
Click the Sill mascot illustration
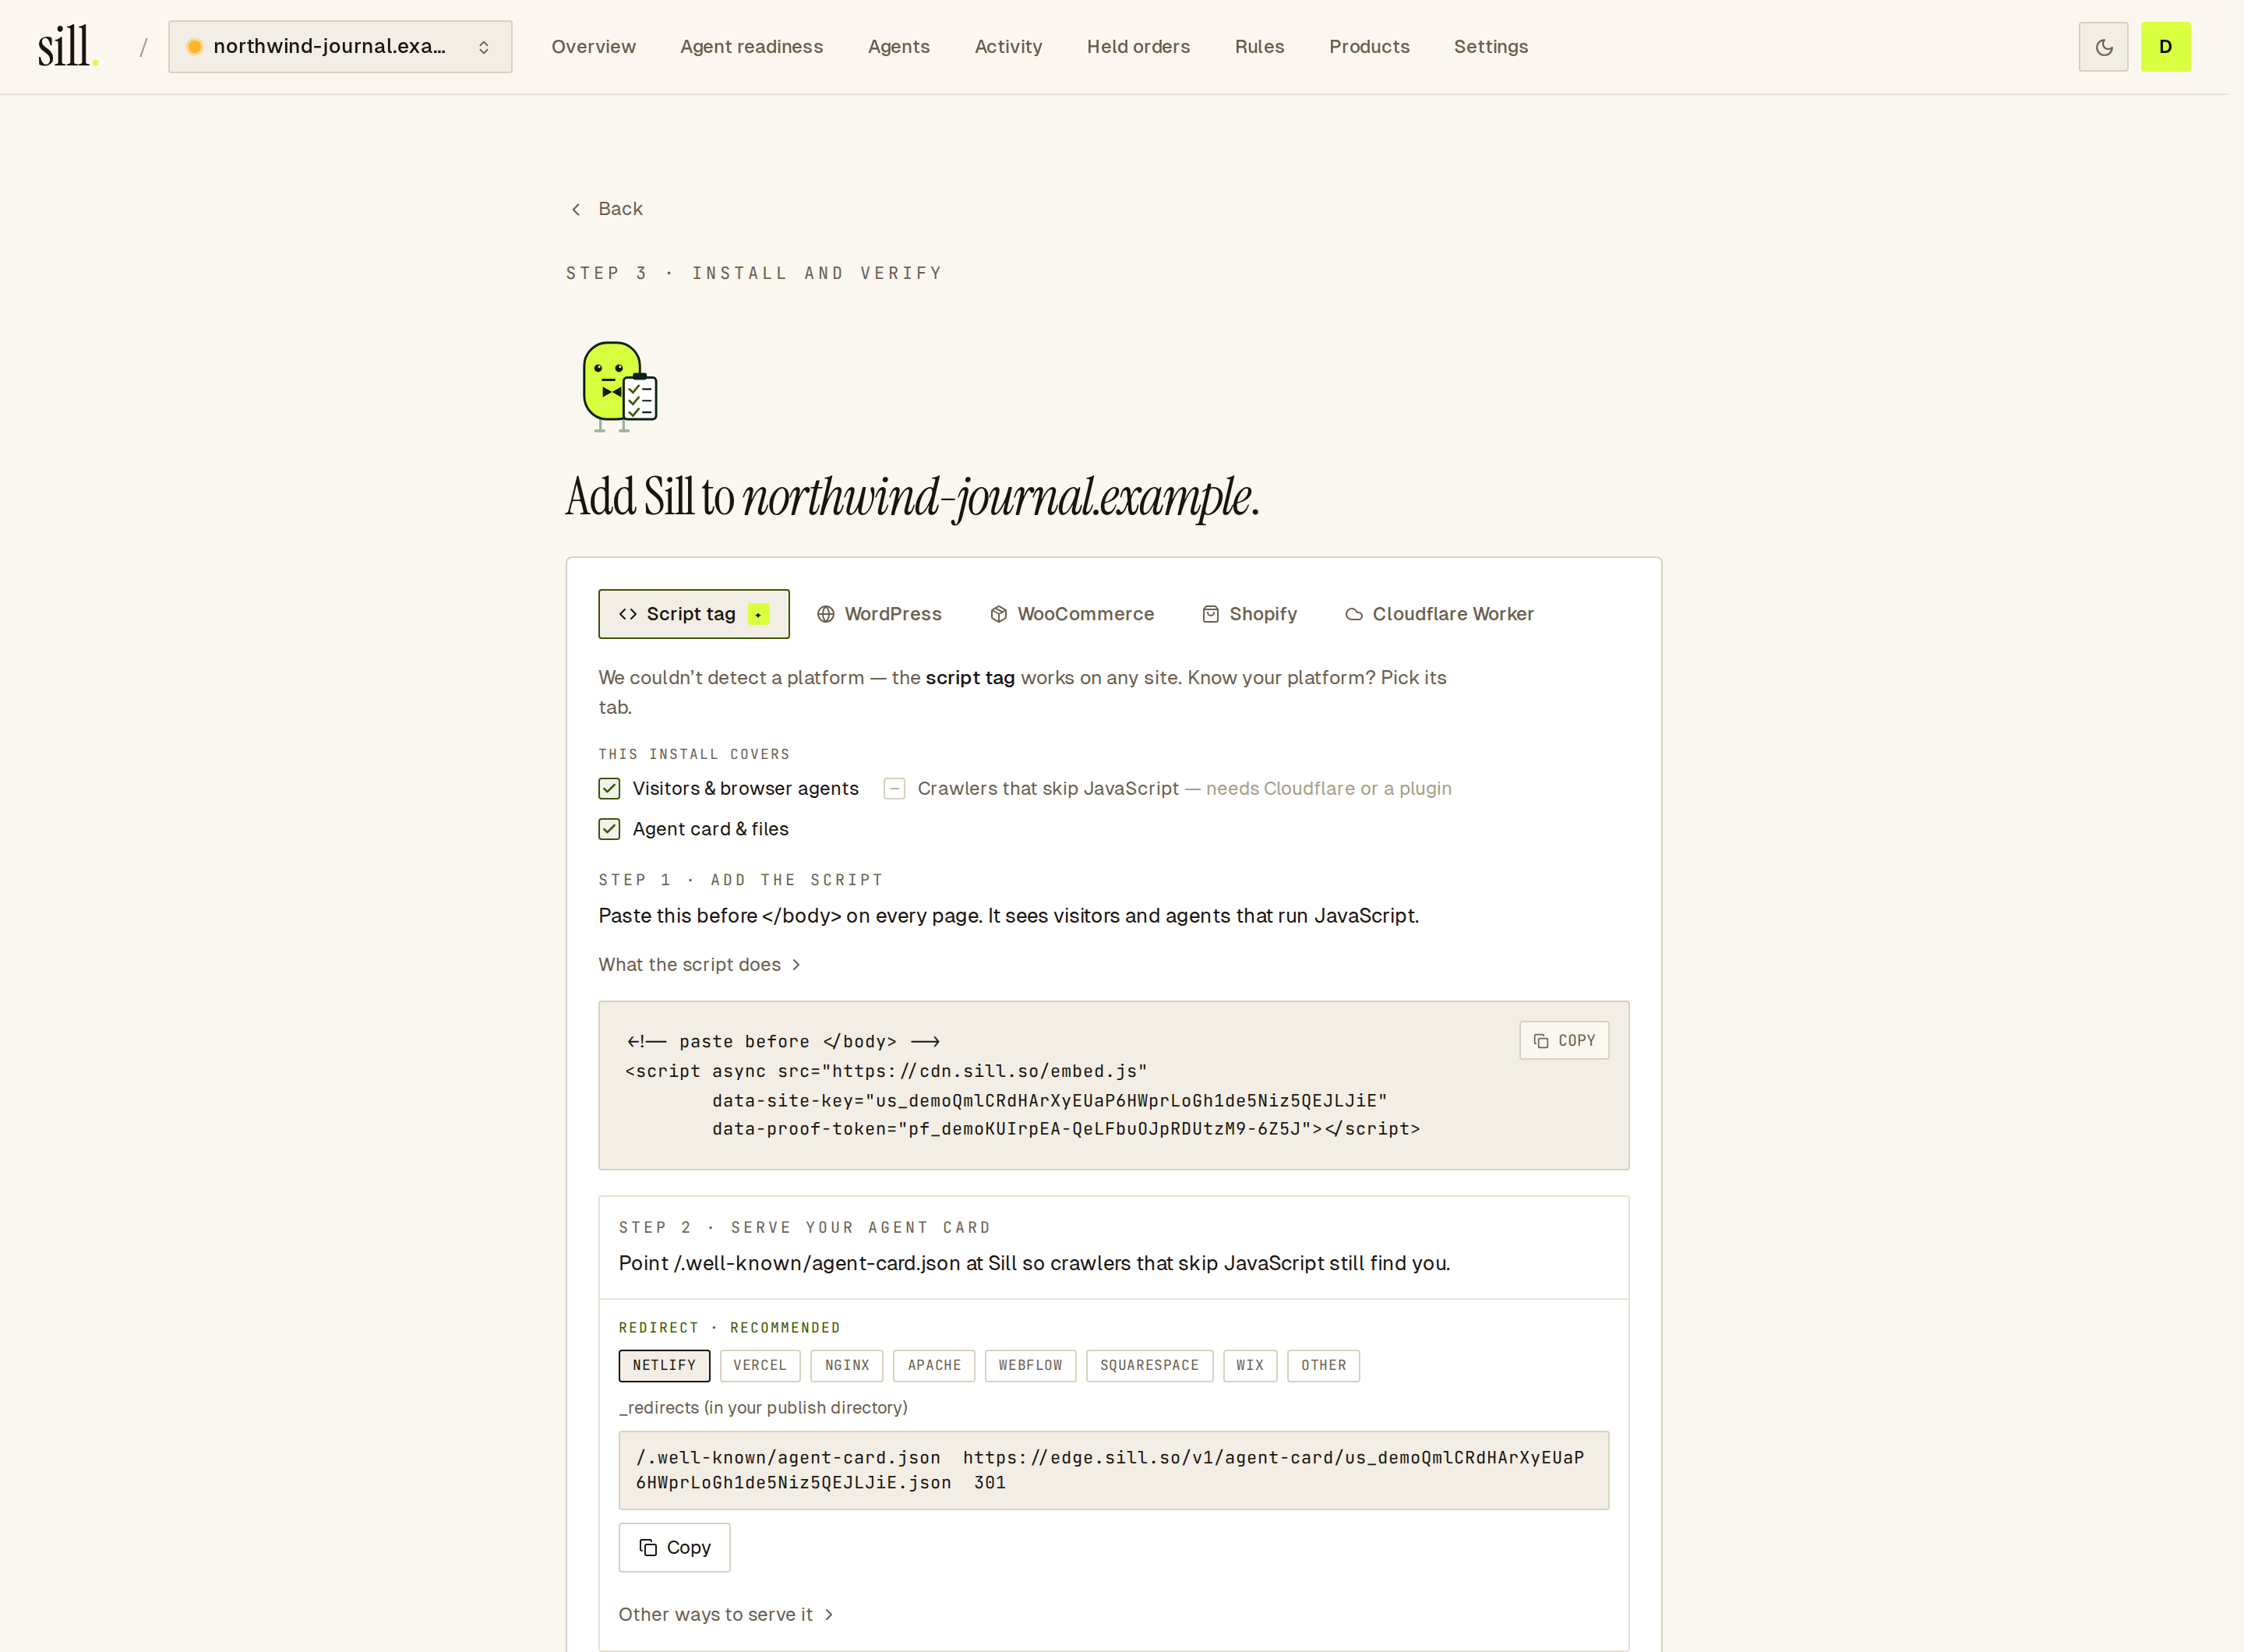[620, 386]
